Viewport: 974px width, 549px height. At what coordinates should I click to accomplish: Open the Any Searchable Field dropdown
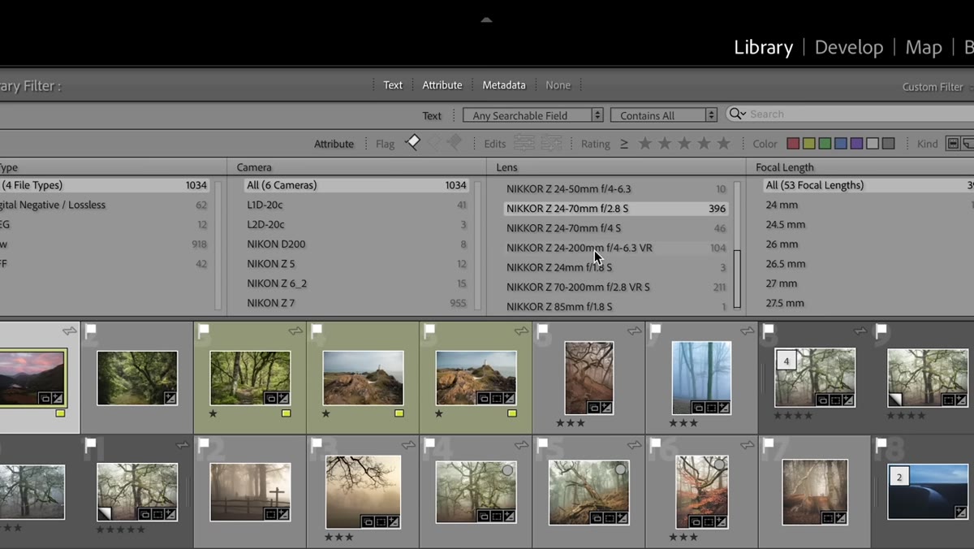tap(533, 115)
